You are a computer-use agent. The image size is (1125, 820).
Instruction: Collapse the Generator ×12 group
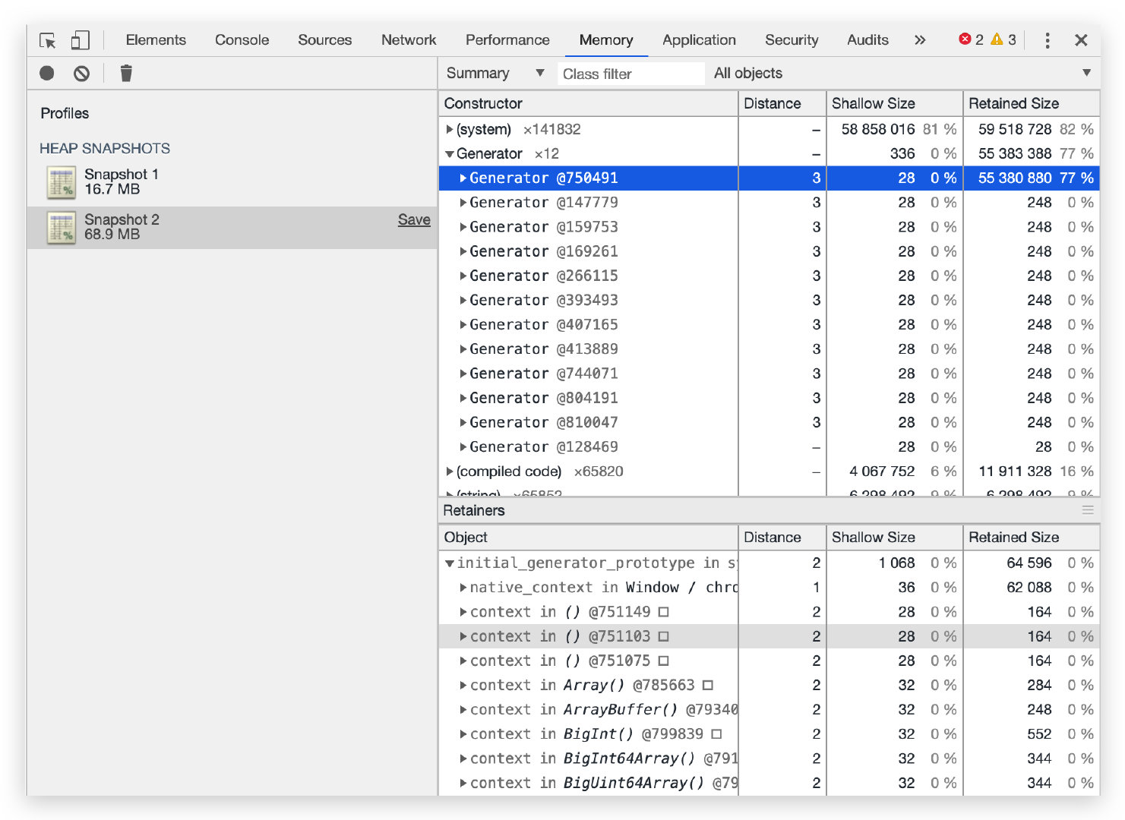[x=449, y=154]
